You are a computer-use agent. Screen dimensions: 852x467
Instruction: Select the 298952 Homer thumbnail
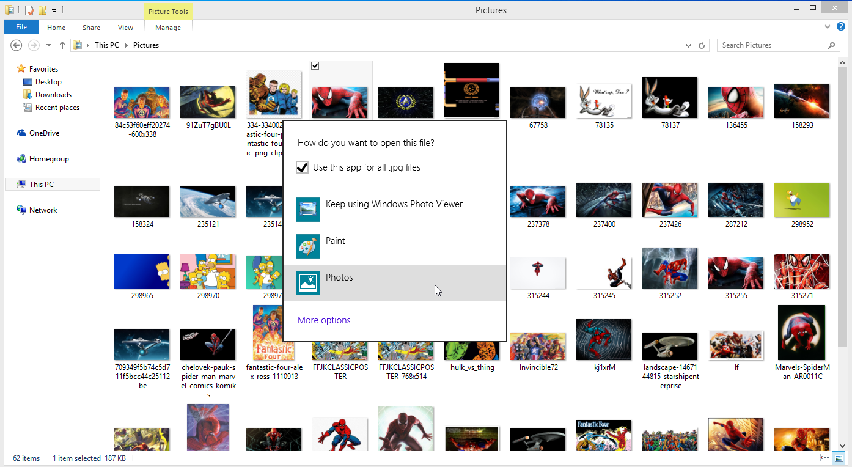pos(802,200)
